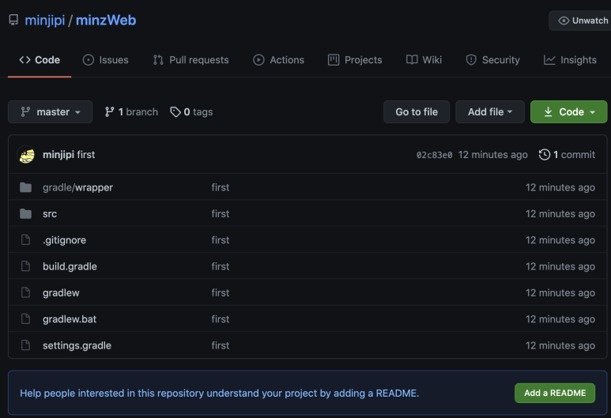The height and width of the screenshot is (418, 611).
Task: View the Insights tab
Action: (x=570, y=60)
